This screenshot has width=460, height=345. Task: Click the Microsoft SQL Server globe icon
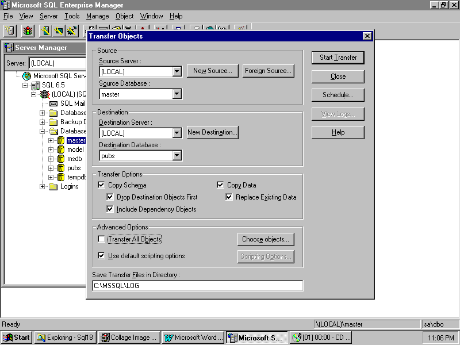click(x=26, y=76)
